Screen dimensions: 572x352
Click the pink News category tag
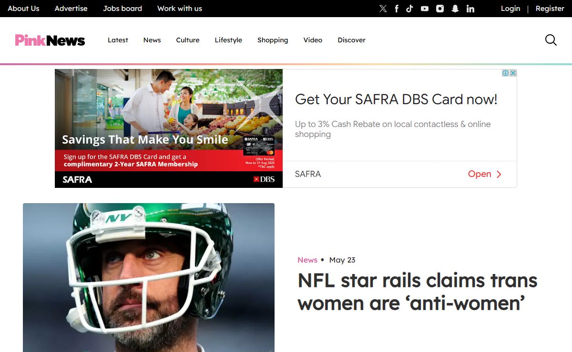307,260
